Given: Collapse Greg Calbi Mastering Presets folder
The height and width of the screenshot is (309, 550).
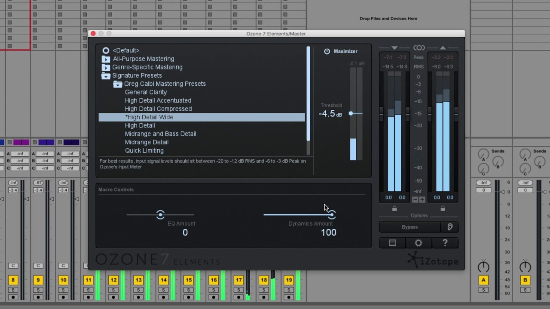Looking at the screenshot, I should (118, 84).
